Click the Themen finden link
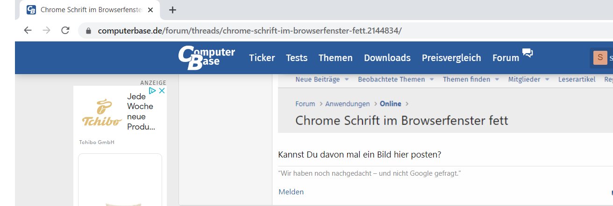 coord(467,79)
